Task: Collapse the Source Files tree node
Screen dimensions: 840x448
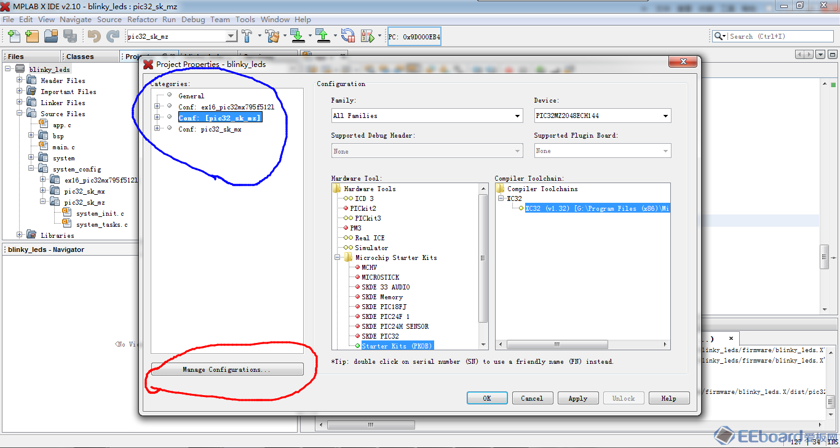Action: (x=20, y=114)
